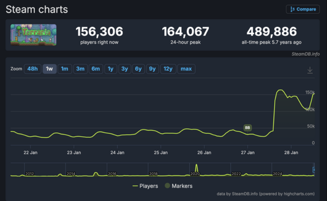327x201 pixels.
Task: Click the BB marker on the chart
Action: 247,128
